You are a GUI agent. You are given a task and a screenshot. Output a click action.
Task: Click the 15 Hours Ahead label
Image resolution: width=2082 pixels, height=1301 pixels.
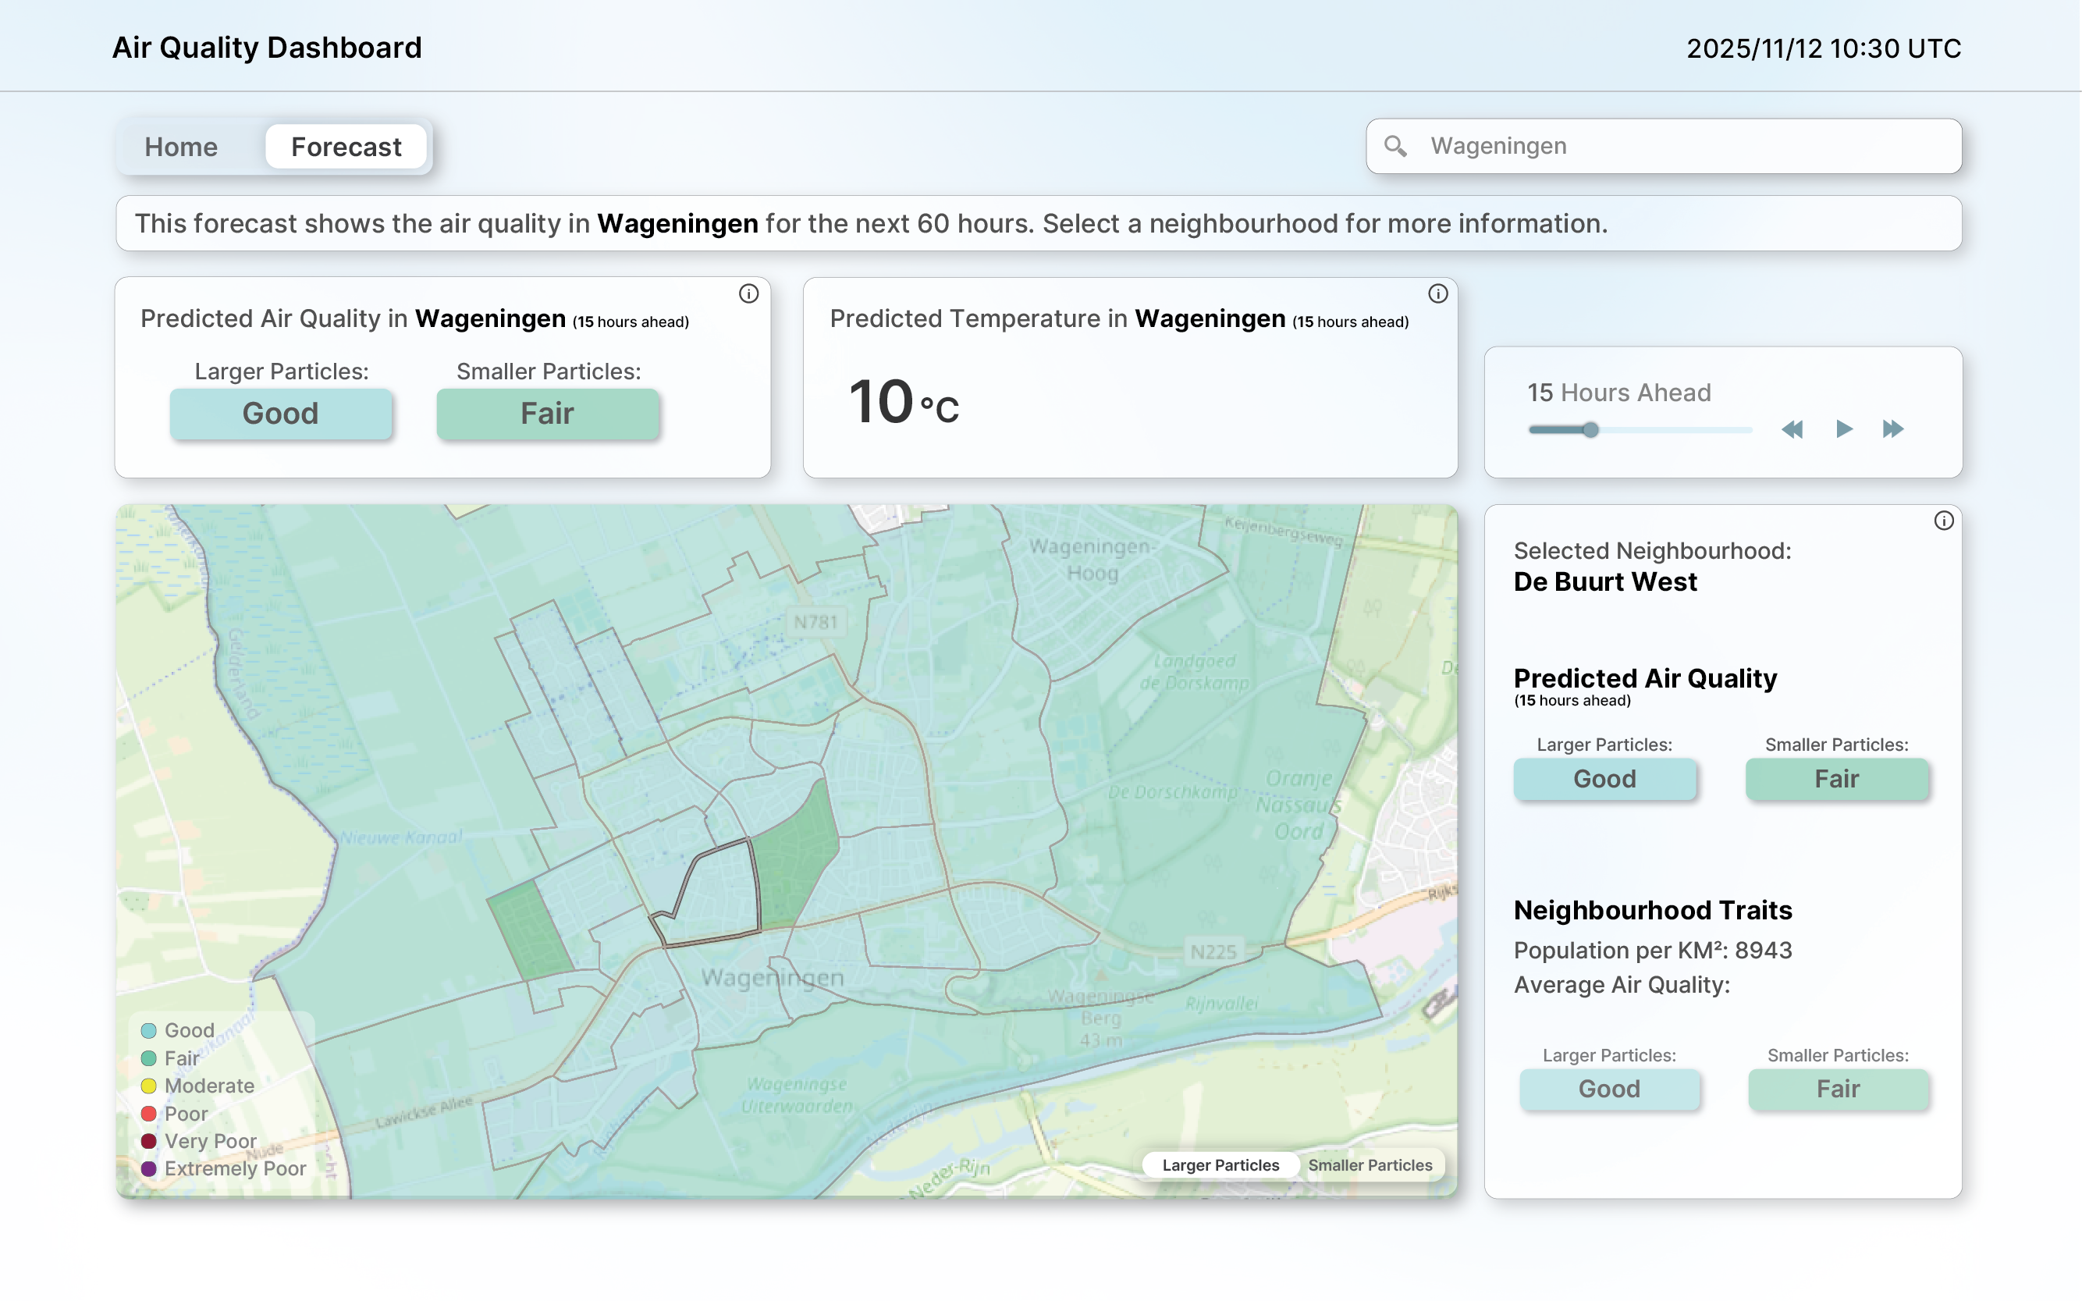[x=1618, y=393]
